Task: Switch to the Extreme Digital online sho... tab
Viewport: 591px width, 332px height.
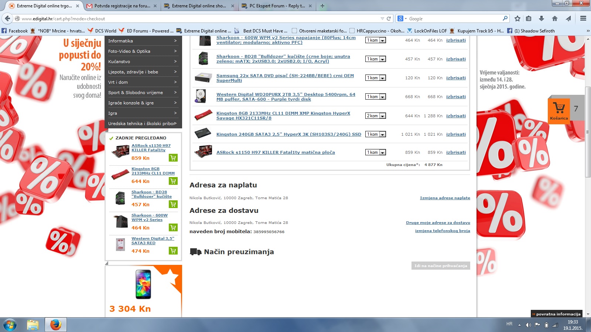Action: pos(199,6)
